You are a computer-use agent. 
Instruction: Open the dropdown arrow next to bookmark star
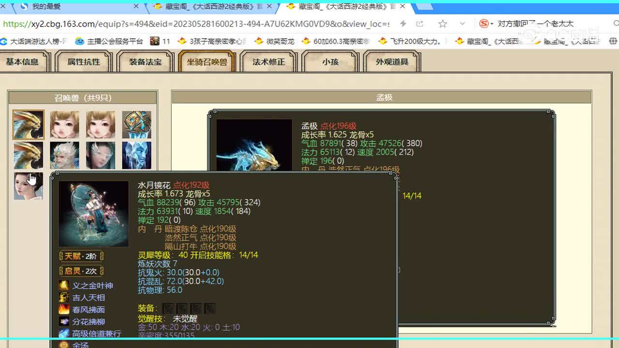[462, 24]
